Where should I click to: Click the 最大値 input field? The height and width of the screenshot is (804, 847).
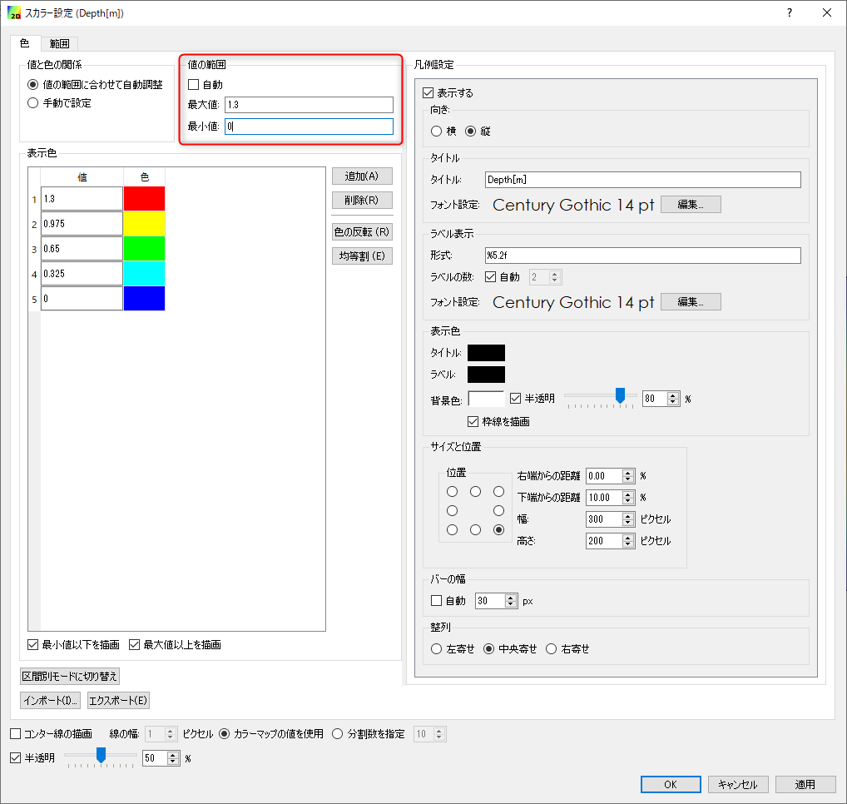pyautogui.click(x=309, y=105)
